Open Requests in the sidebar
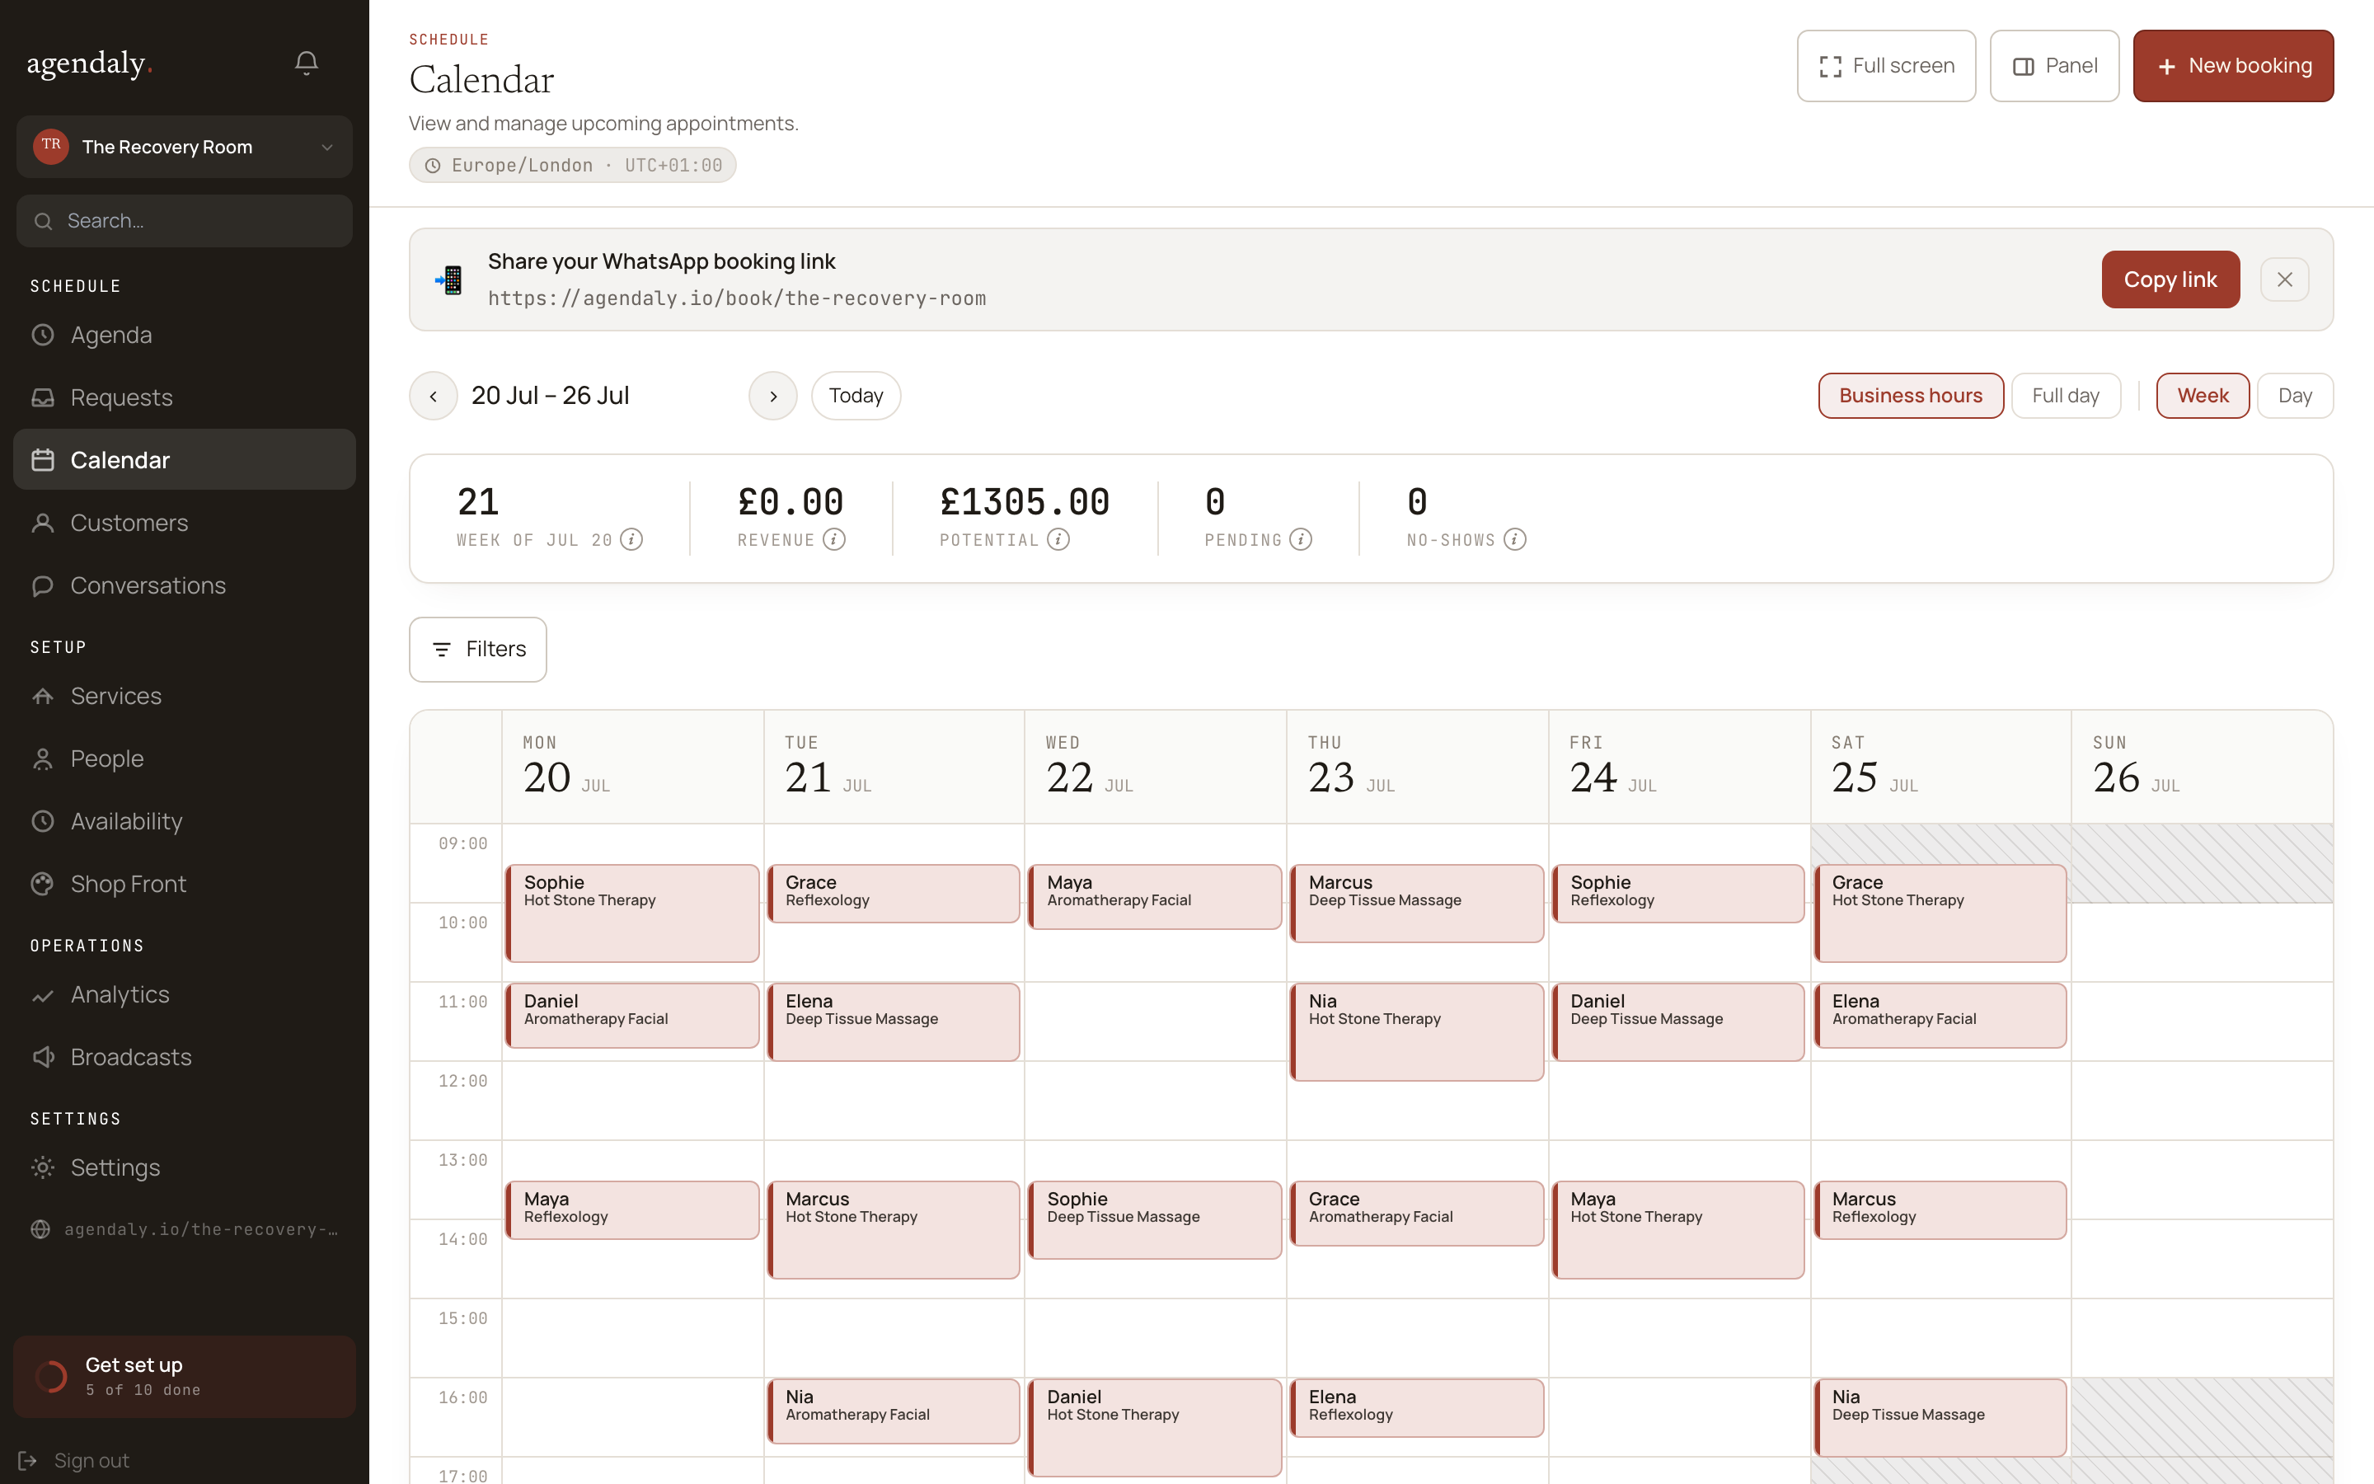 point(185,397)
